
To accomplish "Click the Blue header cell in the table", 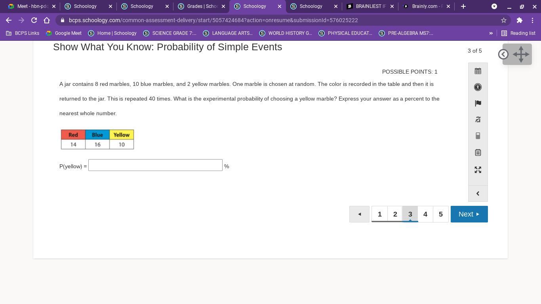I will pyautogui.click(x=97, y=135).
